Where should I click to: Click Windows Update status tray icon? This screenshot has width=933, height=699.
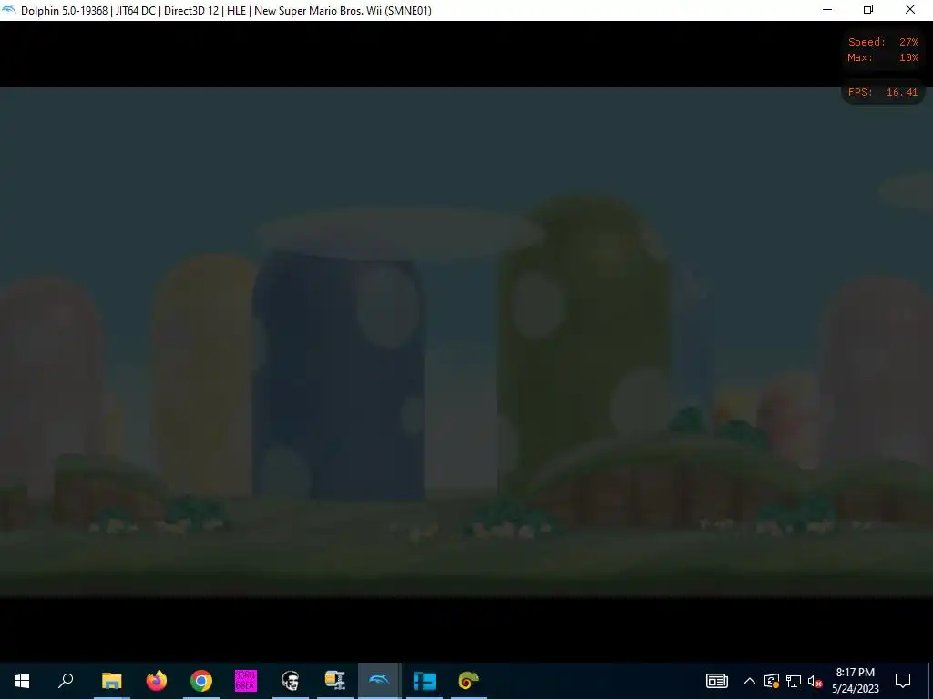click(x=772, y=681)
